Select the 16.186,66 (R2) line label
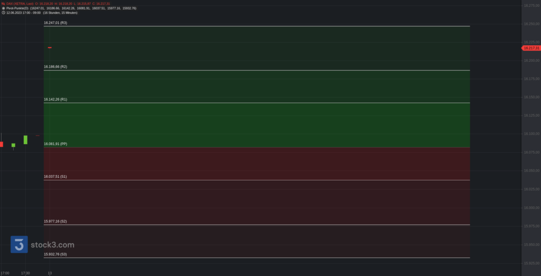Screen dimensions: 541x276 tap(55, 66)
